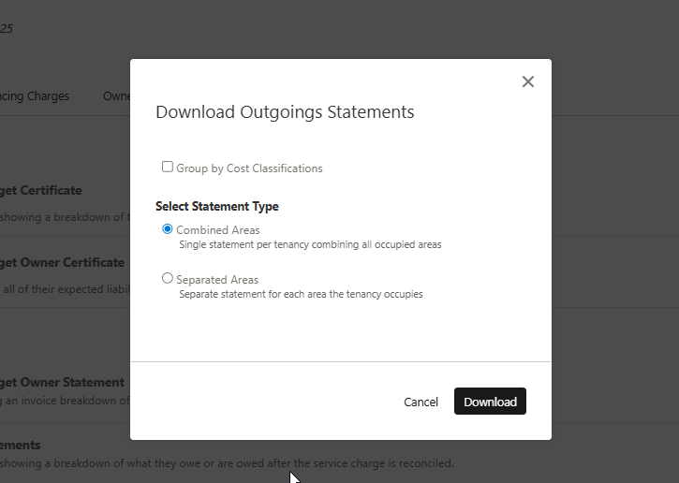The image size is (679, 483).
Task: Click 'Separate statement for each area' description
Action: 301,294
